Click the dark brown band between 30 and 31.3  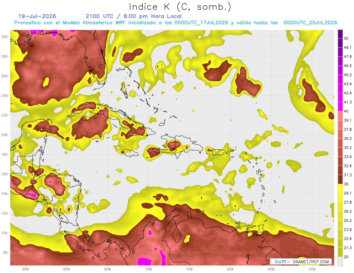(340, 179)
